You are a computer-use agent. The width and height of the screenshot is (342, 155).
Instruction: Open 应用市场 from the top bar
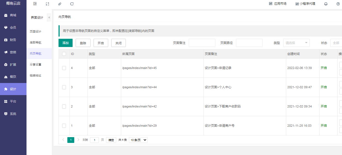pyautogui.click(x=278, y=4)
